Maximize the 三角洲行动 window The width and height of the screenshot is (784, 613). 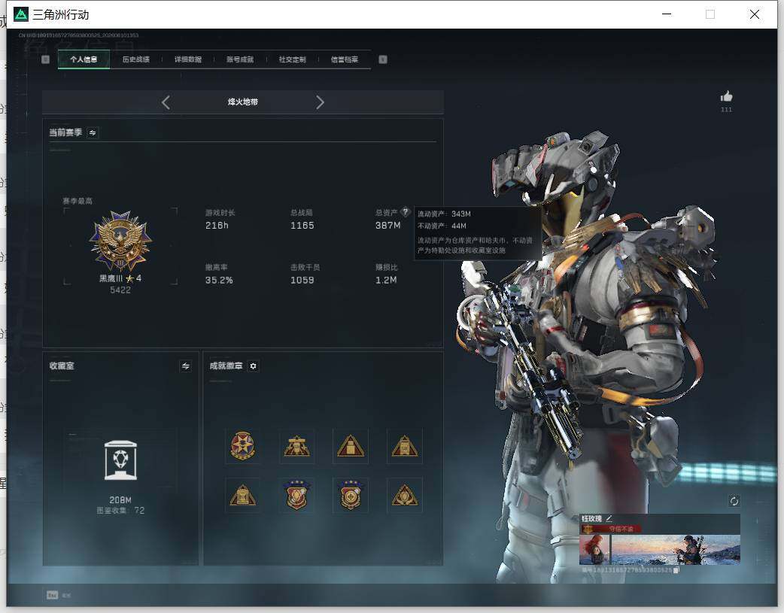click(x=710, y=14)
